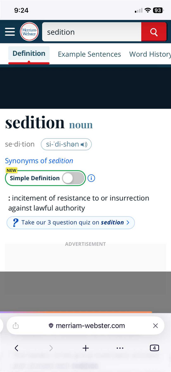
Task: Open Simple Definition info icon
Action: (x=91, y=178)
